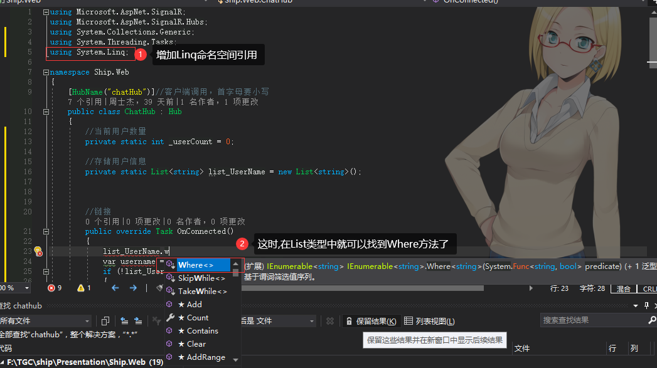Click the 行: 23 line indicator
This screenshot has height=368, width=657.
coord(559,288)
